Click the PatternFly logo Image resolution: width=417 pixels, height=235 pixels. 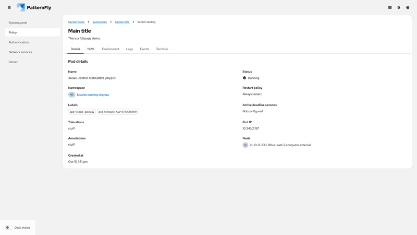(34, 8)
